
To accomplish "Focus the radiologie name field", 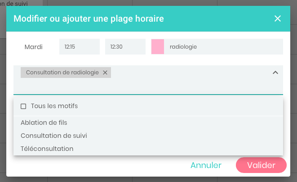I will coord(223,46).
